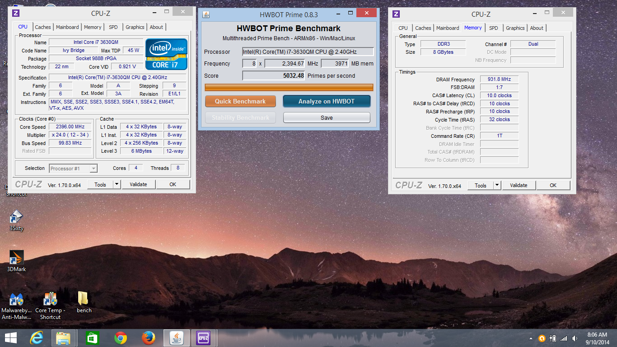Open the Windows Start button
Image resolution: width=617 pixels, height=347 pixels.
click(x=11, y=338)
